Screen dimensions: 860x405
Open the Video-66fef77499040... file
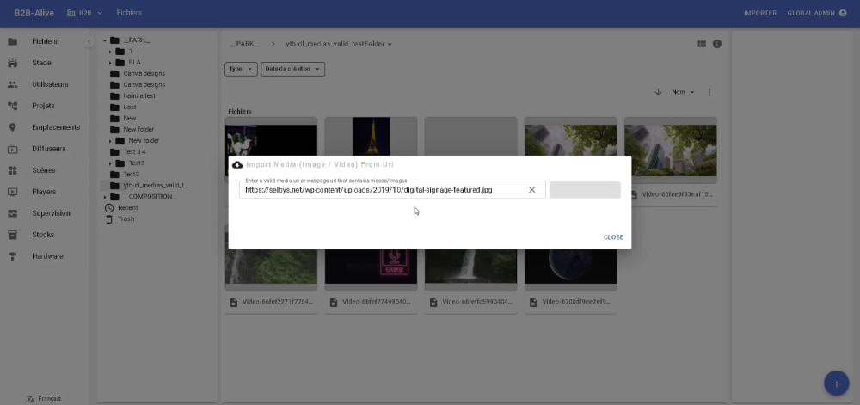[x=371, y=302]
